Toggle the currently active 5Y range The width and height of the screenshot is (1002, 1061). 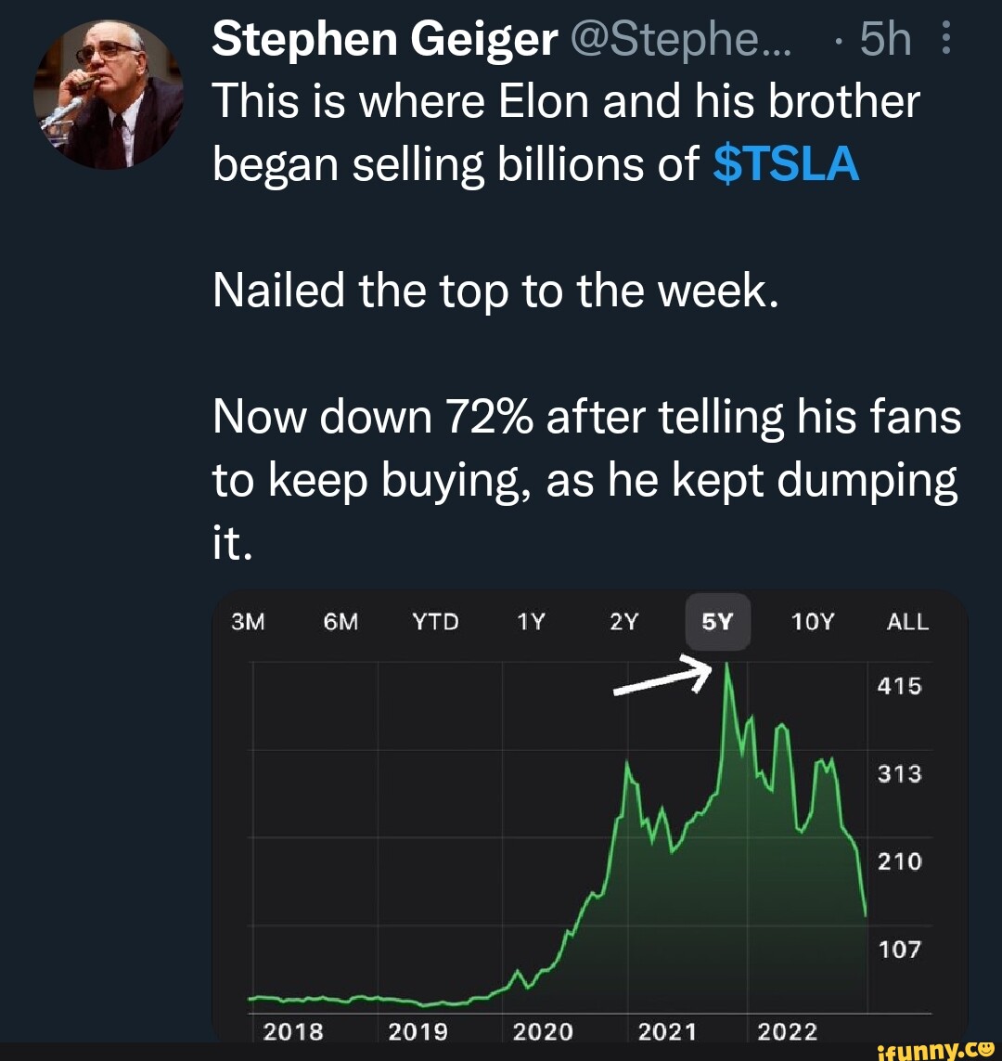coord(717,622)
